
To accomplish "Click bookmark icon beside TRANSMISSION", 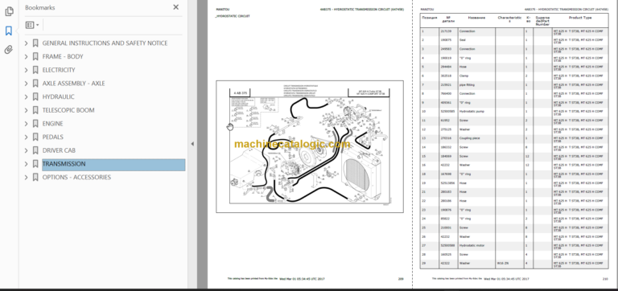I will click(35, 164).
